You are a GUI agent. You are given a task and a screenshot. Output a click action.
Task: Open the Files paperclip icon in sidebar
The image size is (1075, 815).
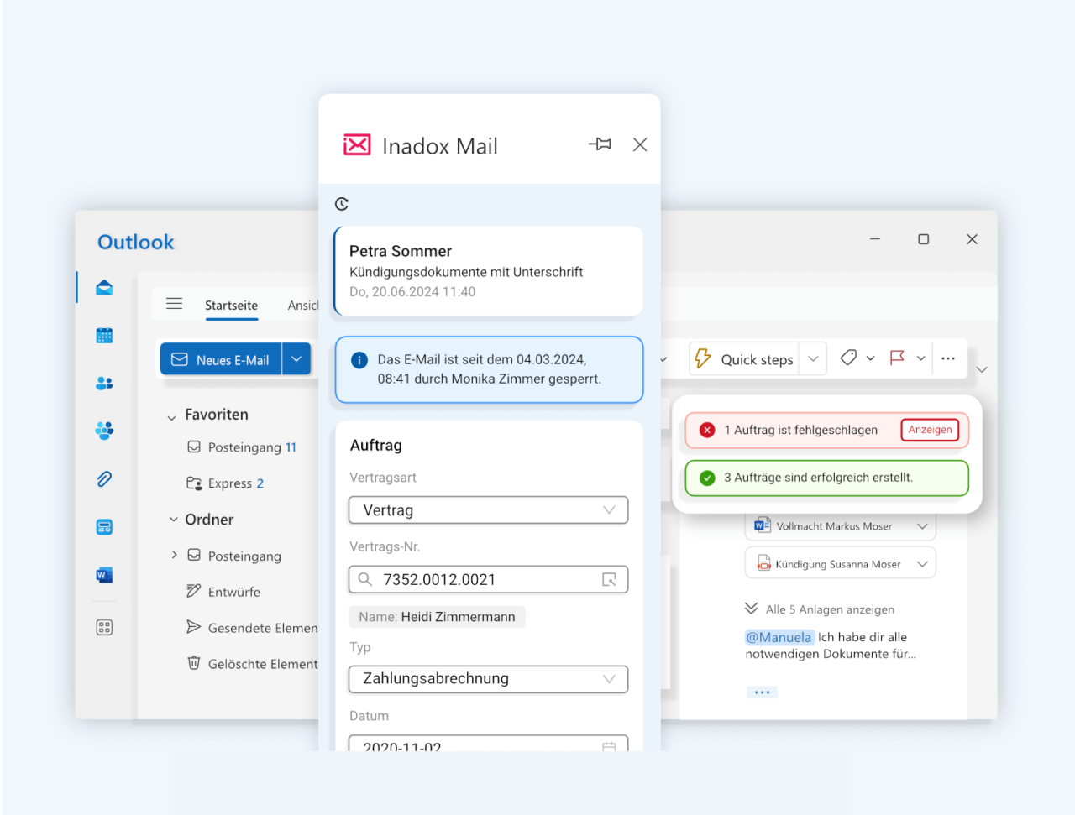104,479
